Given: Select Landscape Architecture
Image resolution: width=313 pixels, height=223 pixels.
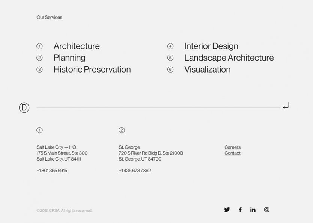Looking at the screenshot, I should coord(229,58).
